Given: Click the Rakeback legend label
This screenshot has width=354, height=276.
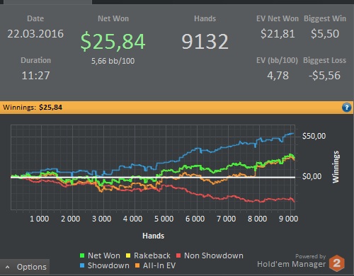Looking at the screenshot, I should [x=152, y=255].
